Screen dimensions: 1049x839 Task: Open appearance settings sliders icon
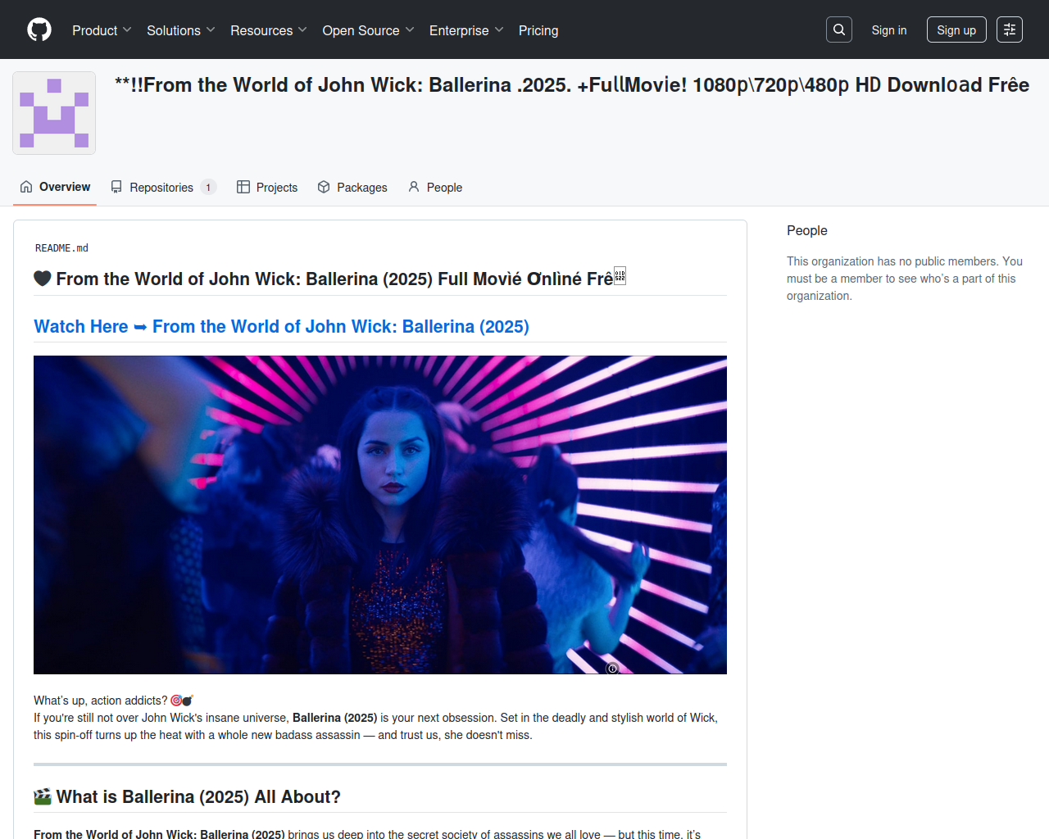(x=1009, y=29)
